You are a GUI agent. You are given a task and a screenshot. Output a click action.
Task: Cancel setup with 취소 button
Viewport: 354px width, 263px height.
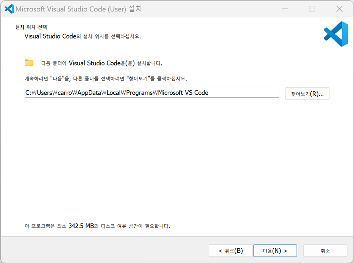tap(325, 251)
